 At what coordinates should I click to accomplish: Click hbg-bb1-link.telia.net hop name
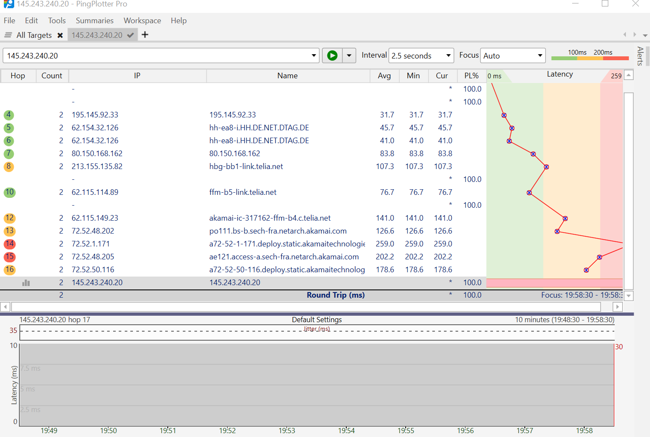246,166
